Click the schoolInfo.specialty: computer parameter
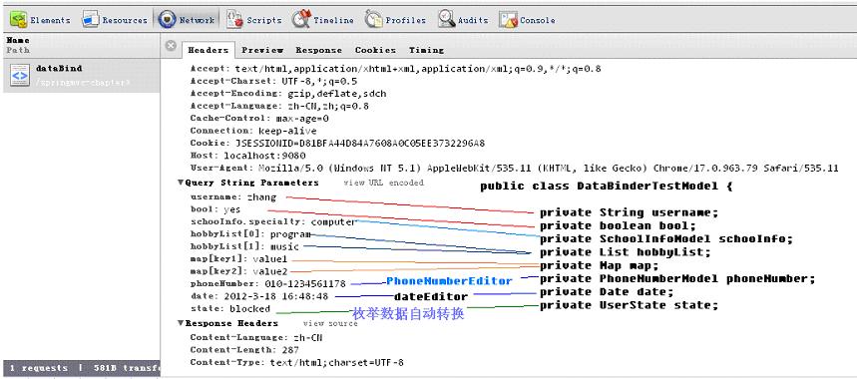This screenshot has height=379, width=857. pos(273,221)
